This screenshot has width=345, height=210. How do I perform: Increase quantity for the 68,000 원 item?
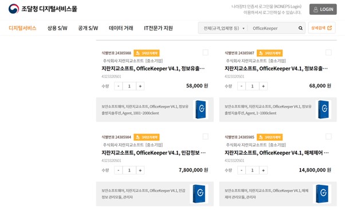[264, 86]
